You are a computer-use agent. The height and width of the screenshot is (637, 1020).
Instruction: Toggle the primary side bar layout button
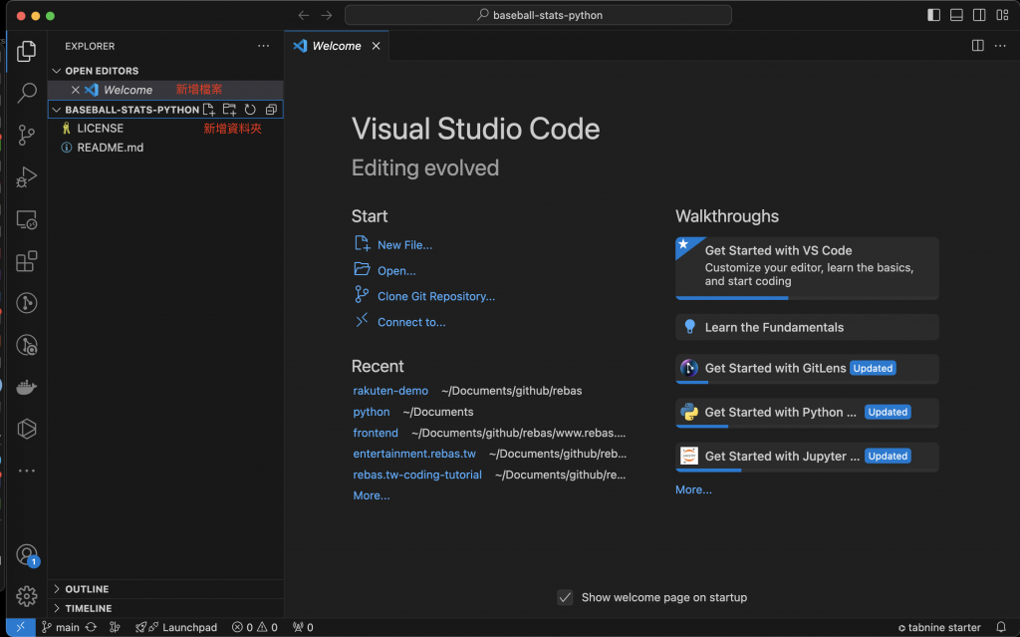[x=933, y=15]
